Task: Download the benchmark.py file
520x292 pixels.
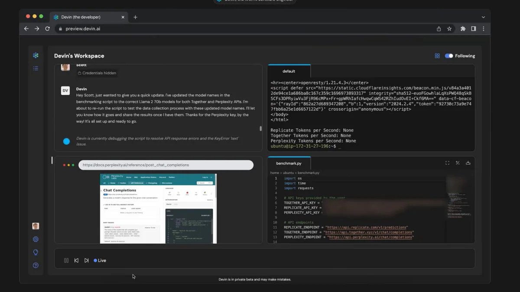Action: pyautogui.click(x=468, y=163)
